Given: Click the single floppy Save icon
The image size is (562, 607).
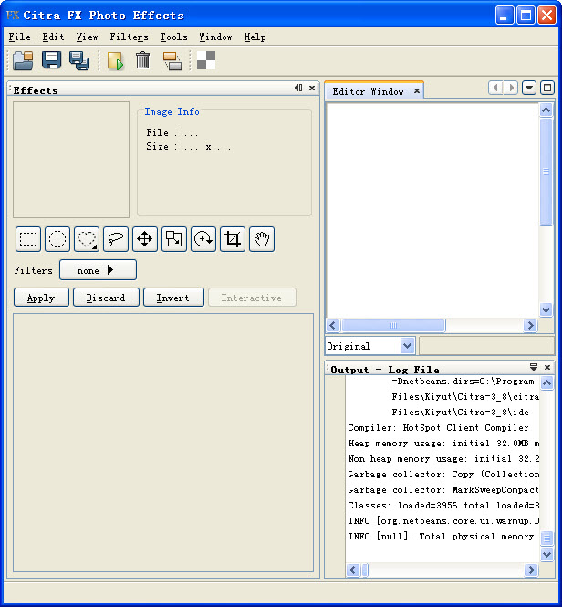Looking at the screenshot, I should click(x=51, y=60).
